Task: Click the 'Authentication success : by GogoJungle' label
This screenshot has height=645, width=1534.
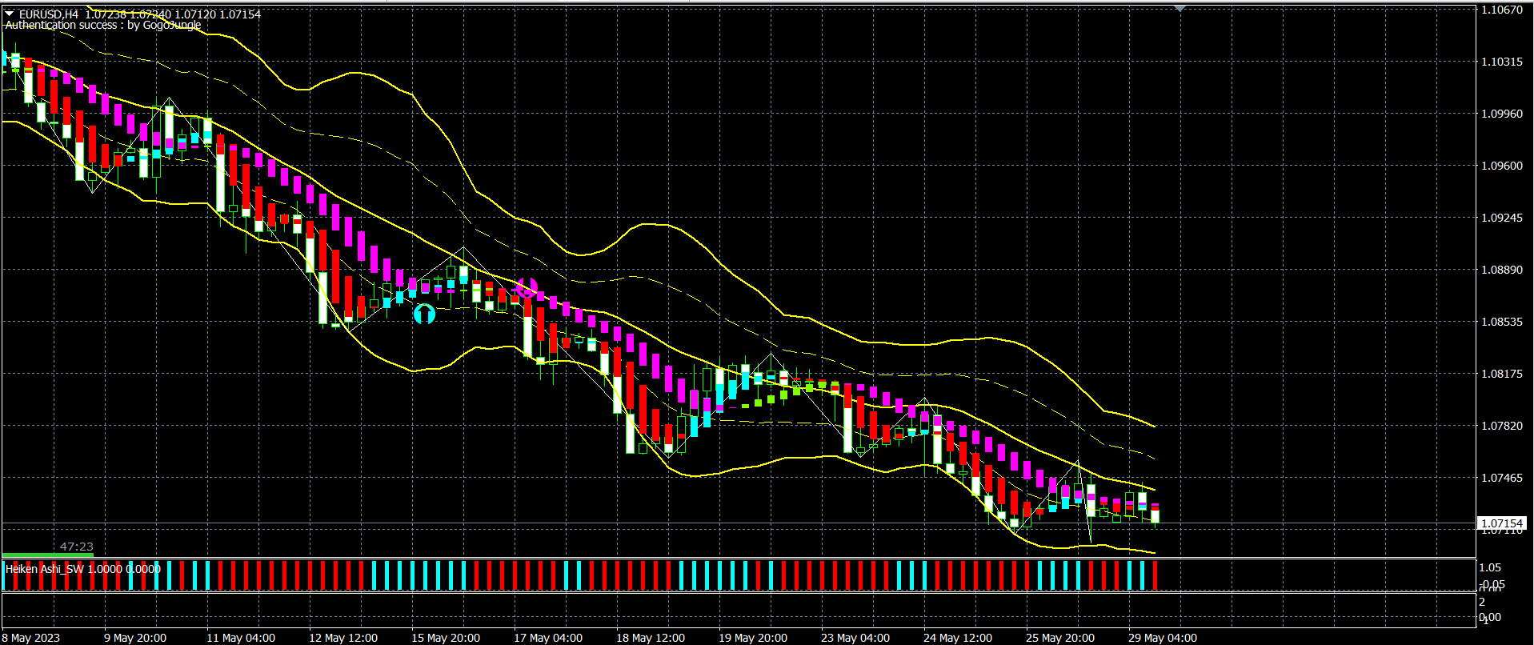Action: tap(103, 25)
